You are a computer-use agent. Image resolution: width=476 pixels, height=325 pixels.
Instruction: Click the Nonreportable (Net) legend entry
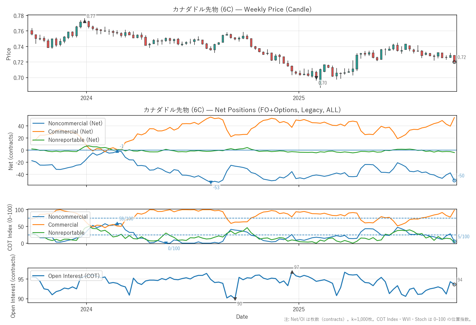coord(73,140)
